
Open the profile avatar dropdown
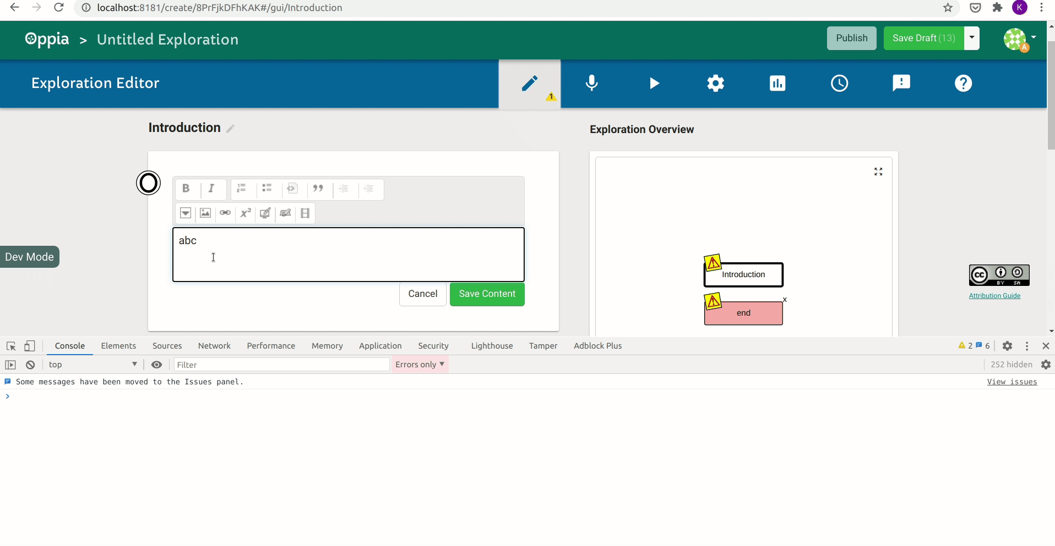1020,39
